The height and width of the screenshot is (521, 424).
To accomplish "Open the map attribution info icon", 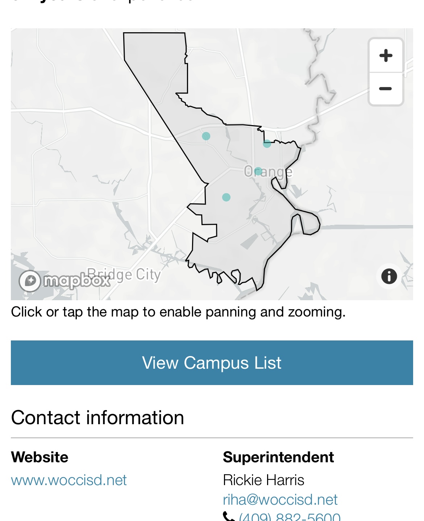I will pos(389,276).
